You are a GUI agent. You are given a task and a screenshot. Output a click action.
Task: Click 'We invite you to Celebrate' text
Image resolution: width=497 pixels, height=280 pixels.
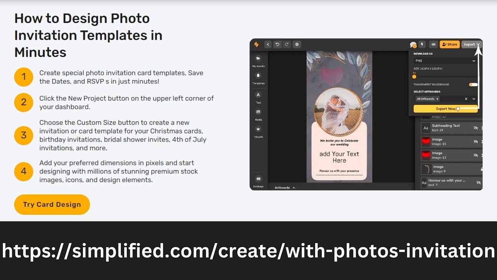(x=339, y=142)
